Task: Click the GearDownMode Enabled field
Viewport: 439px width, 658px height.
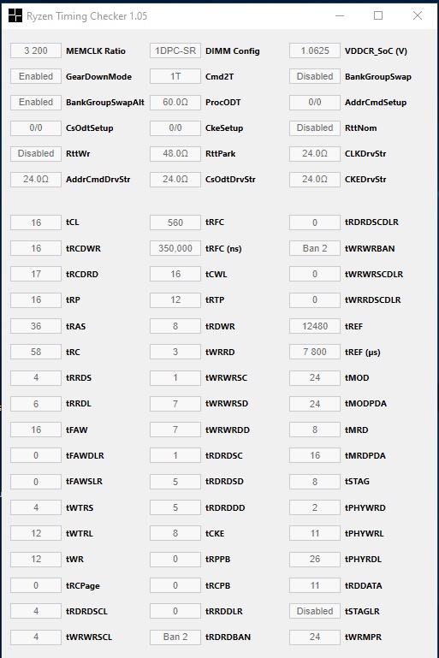Action: point(36,76)
